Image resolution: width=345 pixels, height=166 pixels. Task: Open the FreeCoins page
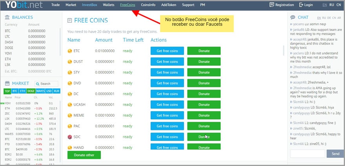(128, 5)
